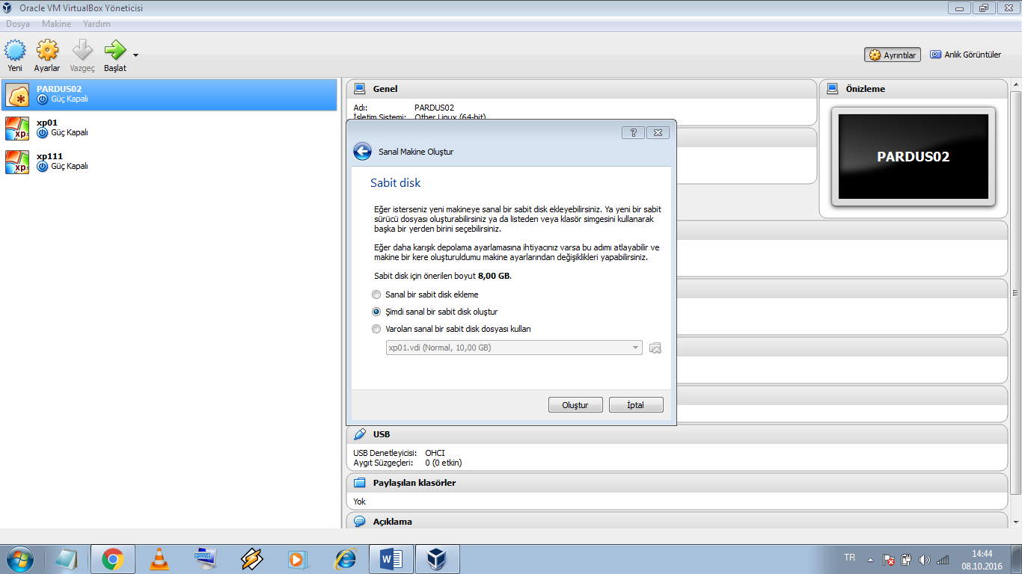Click the PARDUS02 preview thumbnail
Viewport: 1022px width, 574px height.
click(914, 157)
